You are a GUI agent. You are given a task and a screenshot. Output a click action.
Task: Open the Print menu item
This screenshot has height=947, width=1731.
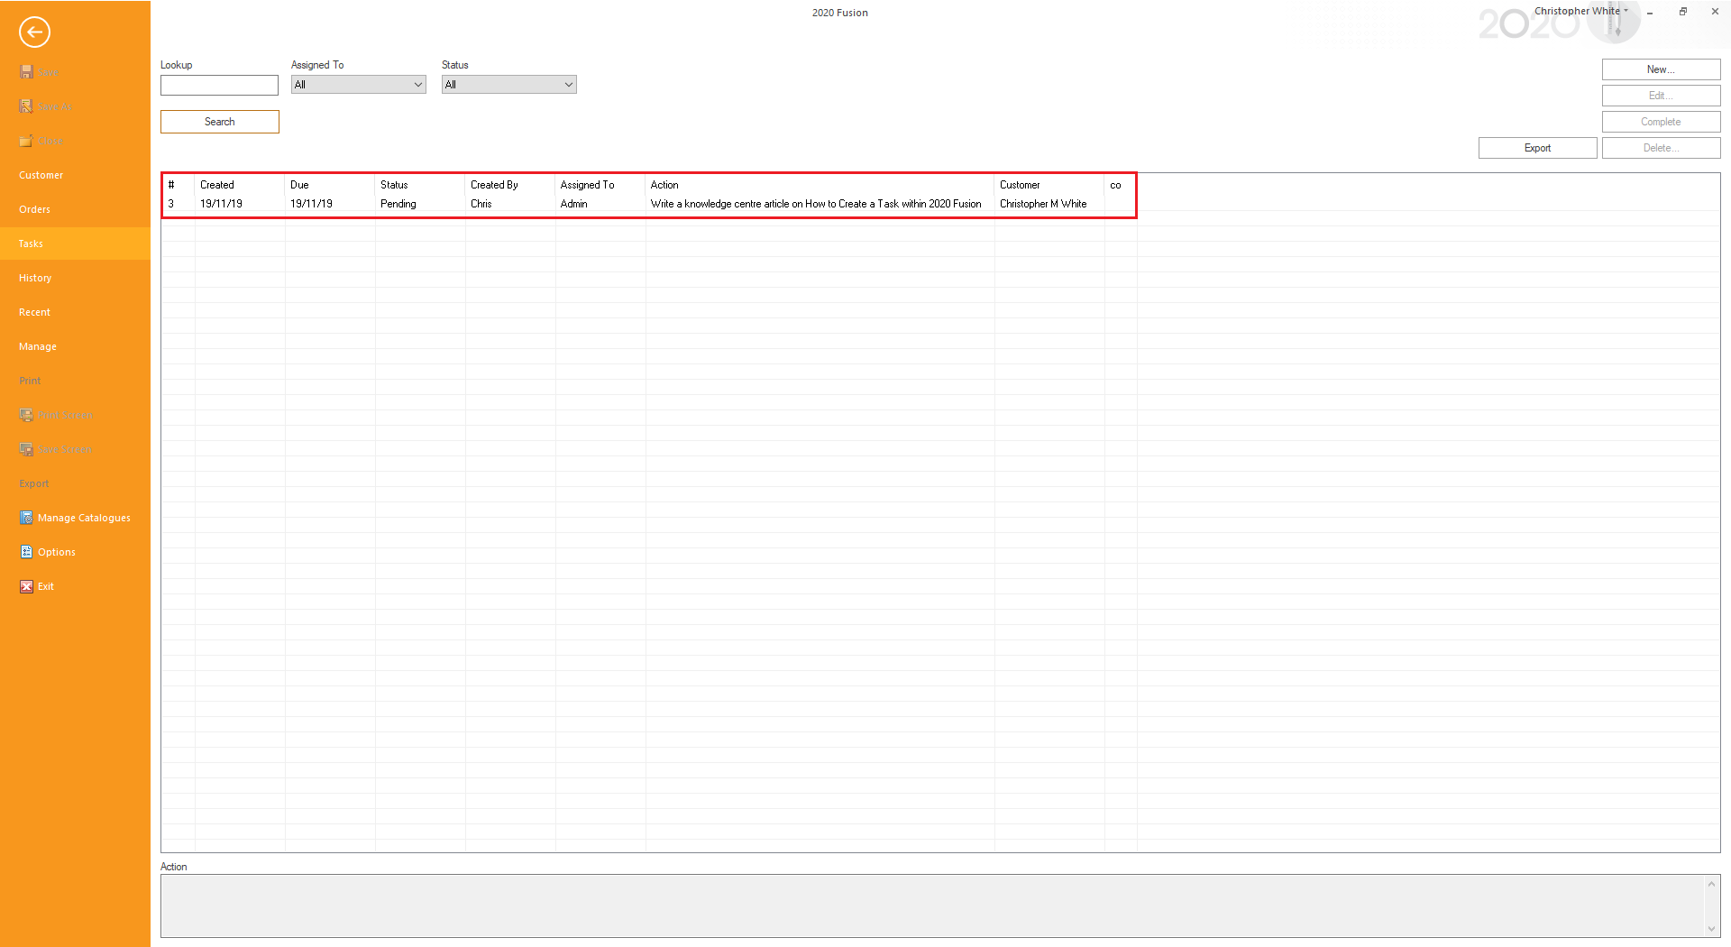pos(75,381)
